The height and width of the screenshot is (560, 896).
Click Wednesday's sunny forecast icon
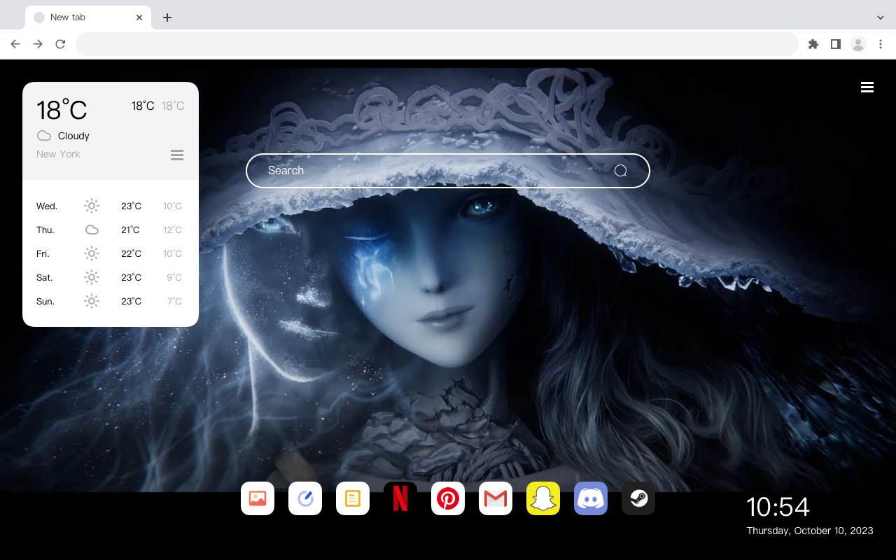(x=92, y=206)
